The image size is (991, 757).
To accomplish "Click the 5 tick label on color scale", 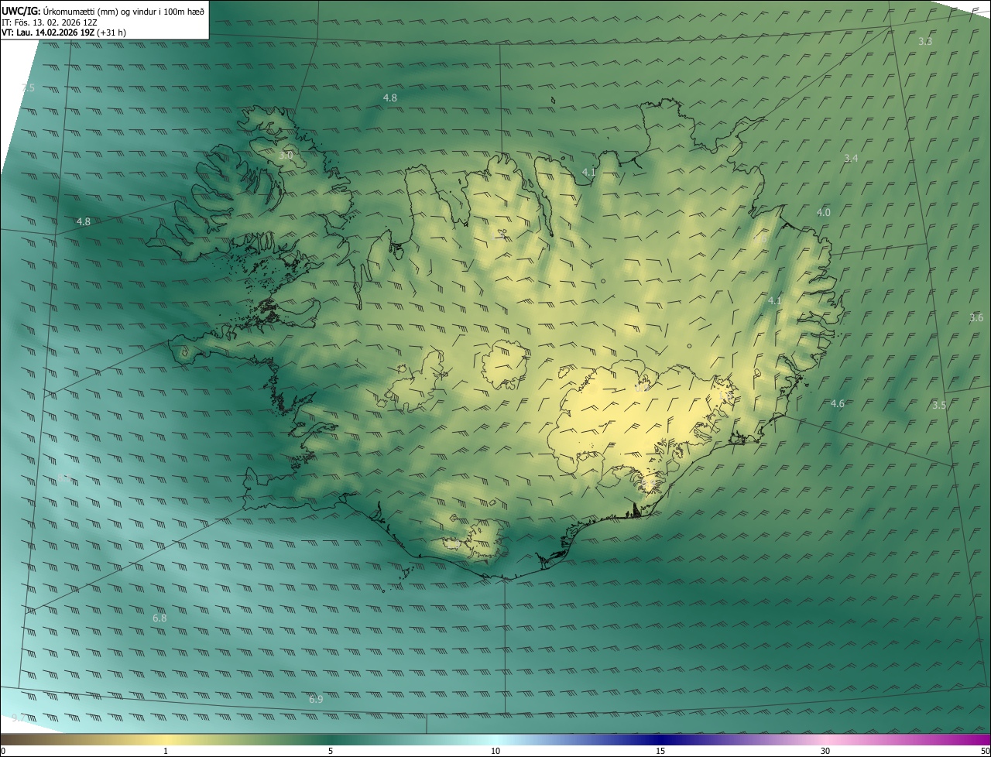I will [331, 751].
